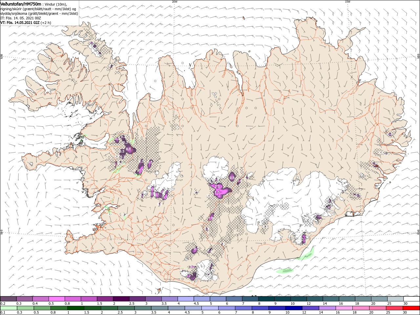Pick top-row snow legend swatch above 16

pyautogui.click(x=347, y=299)
